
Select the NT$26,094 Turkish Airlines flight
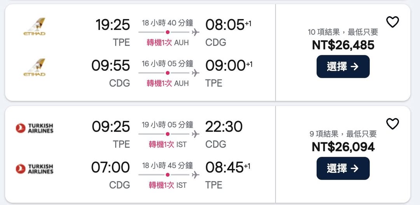(x=343, y=168)
